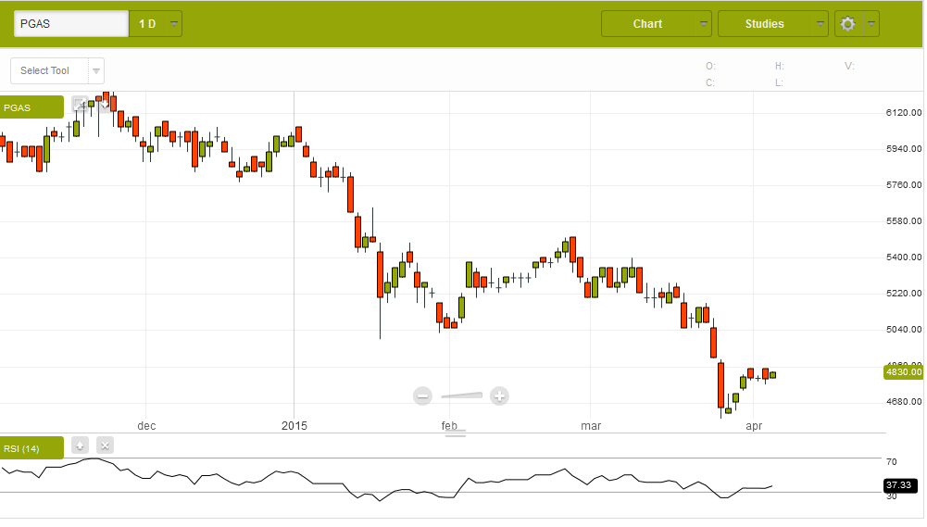Click the PGAS symbol input field

(x=71, y=24)
